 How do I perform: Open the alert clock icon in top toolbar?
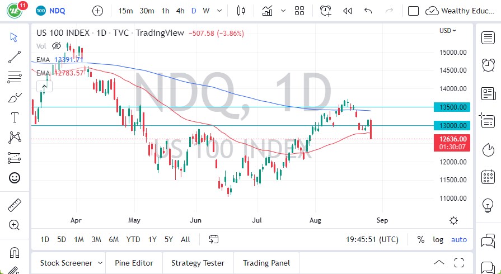pos(325,11)
